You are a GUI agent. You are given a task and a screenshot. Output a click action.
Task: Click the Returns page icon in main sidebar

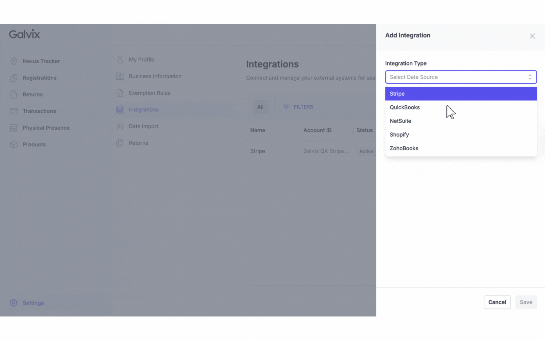coord(13,94)
